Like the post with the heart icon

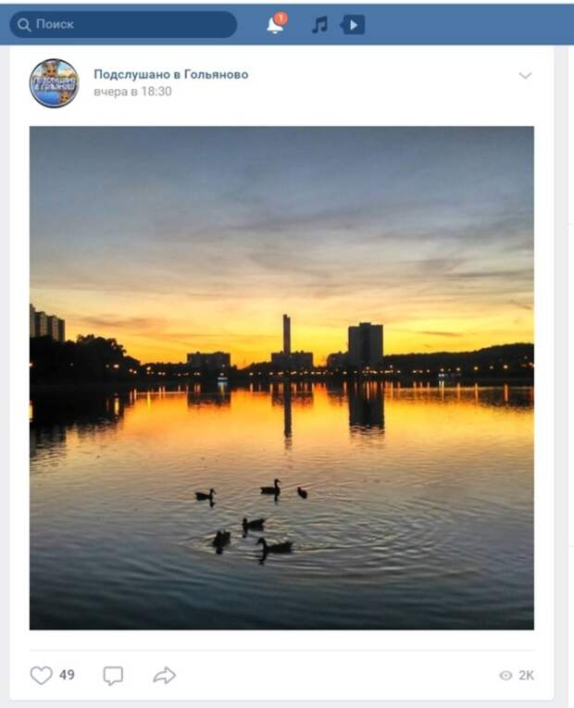[41, 675]
